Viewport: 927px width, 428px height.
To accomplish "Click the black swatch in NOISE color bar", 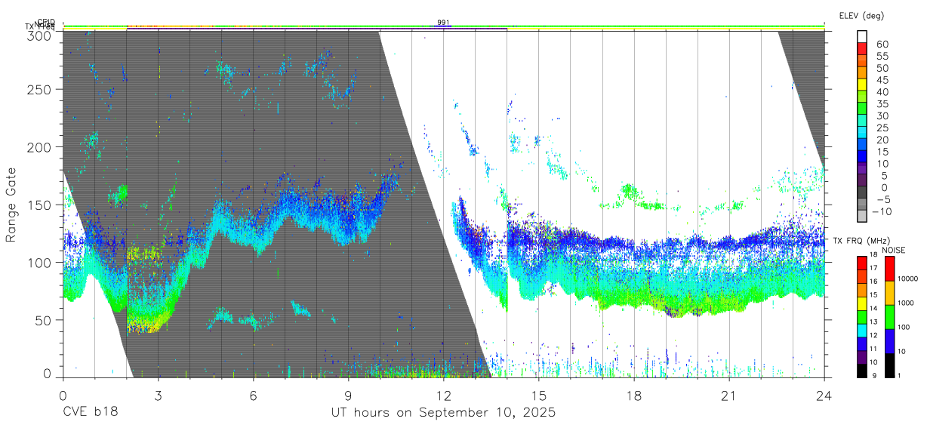I will (x=889, y=365).
